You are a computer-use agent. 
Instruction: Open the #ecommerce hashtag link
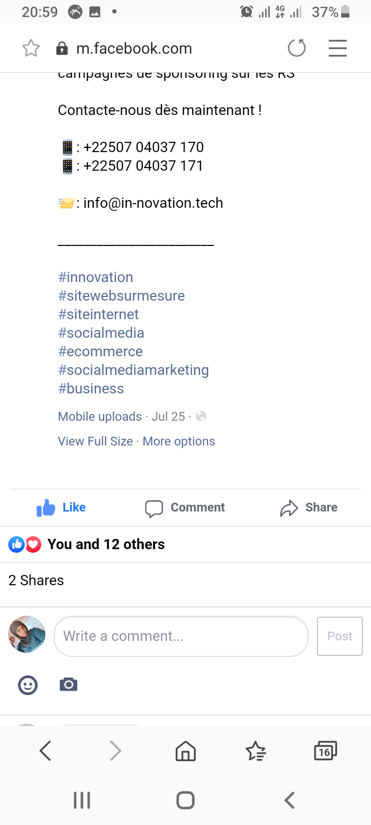point(100,352)
